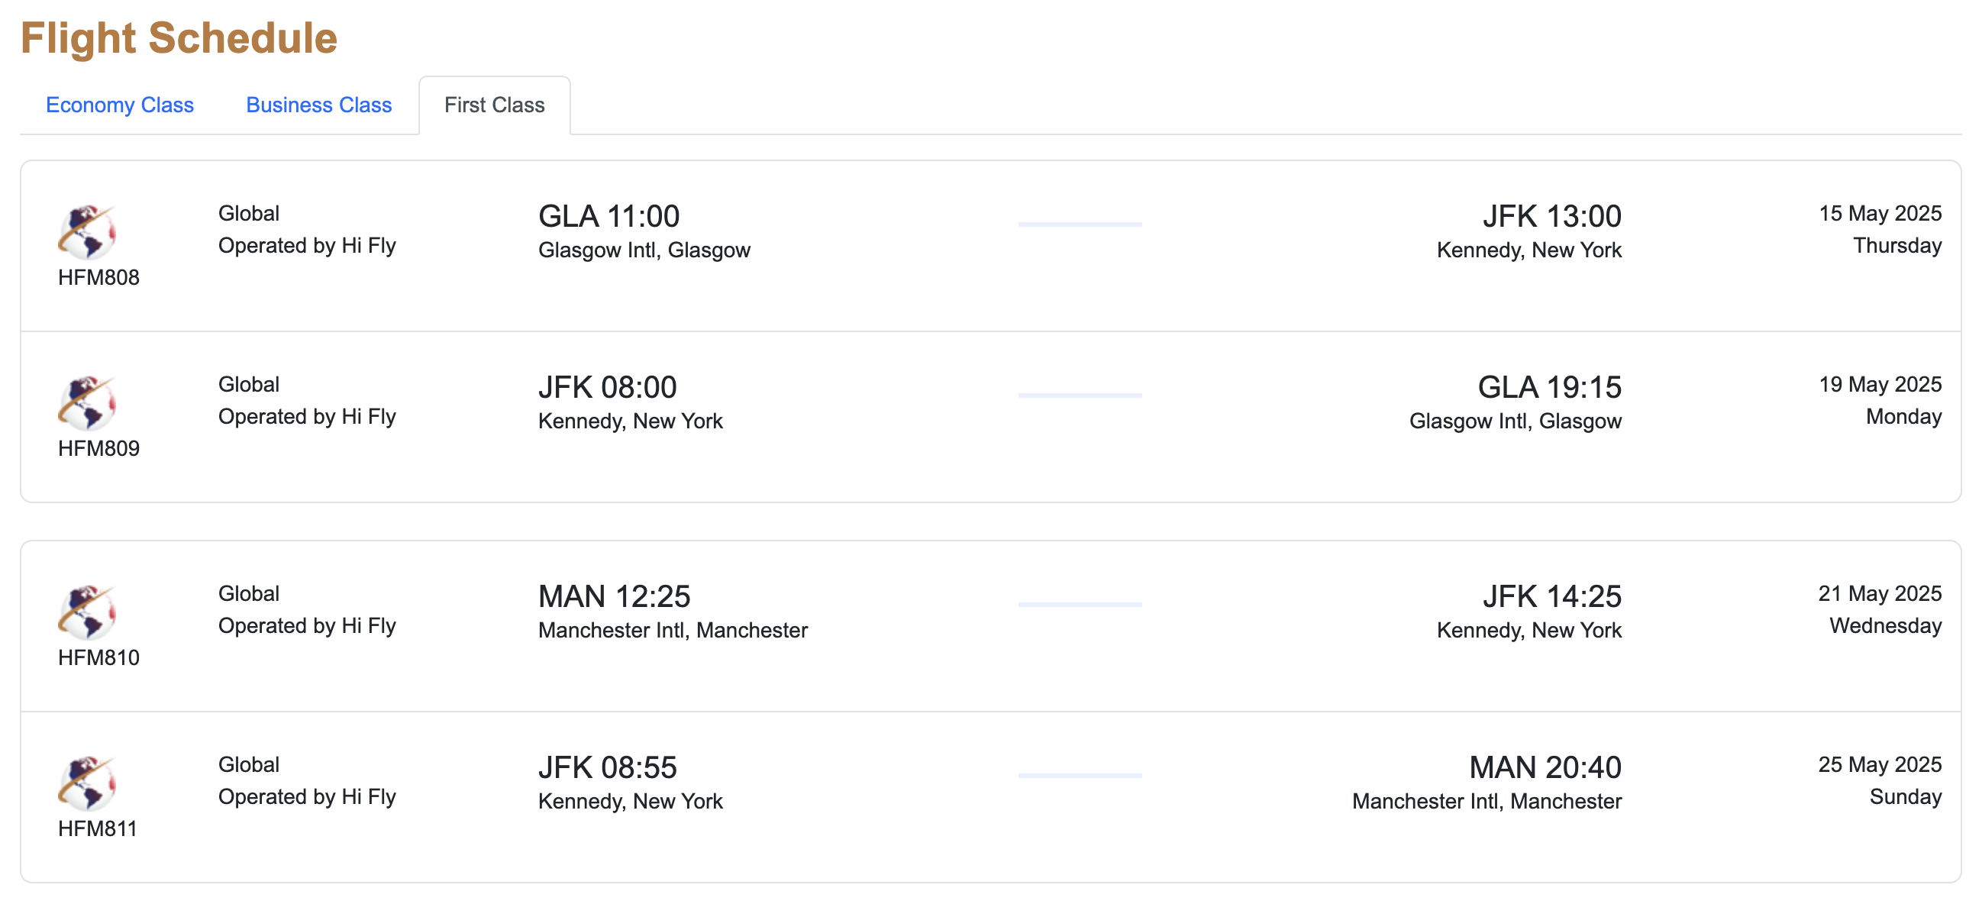
Task: Click the globe logo for flight HFM811
Action: click(87, 783)
